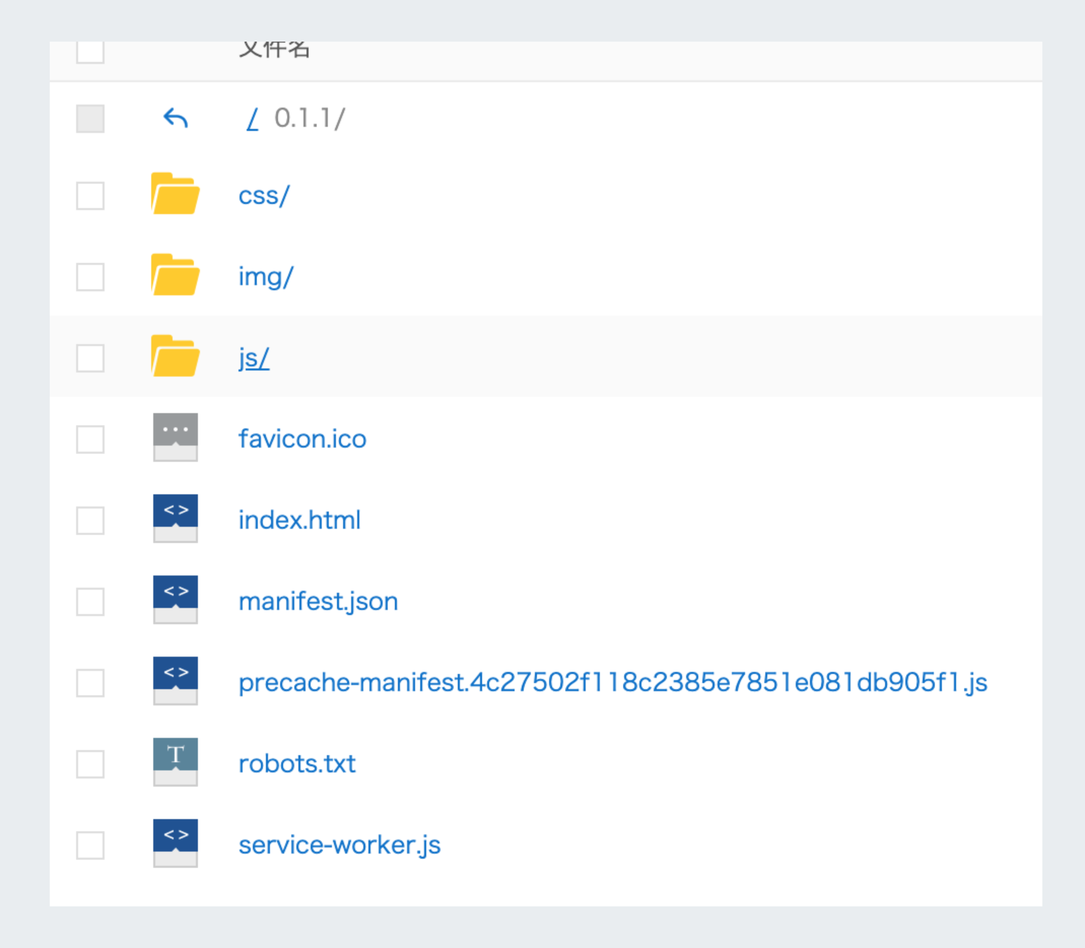Click the 0.1.1/ breadcrumb text
Image resolution: width=1085 pixels, height=948 pixels.
[x=310, y=118]
